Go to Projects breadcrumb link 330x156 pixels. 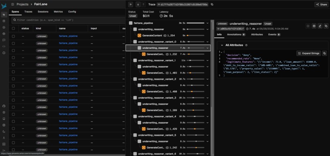(22, 4)
